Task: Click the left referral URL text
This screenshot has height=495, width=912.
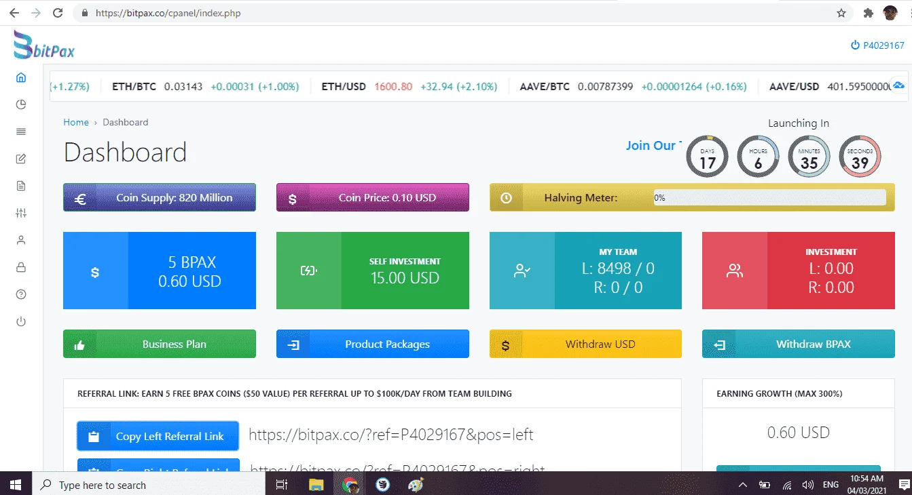Action: point(391,435)
